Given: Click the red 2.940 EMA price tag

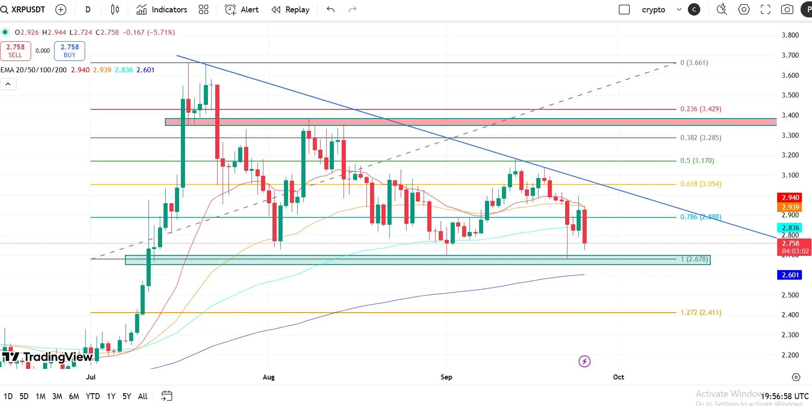Looking at the screenshot, I should (790, 198).
